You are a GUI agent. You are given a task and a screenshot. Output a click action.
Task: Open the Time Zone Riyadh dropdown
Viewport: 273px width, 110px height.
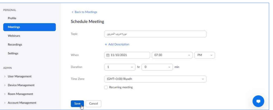(x=155, y=79)
